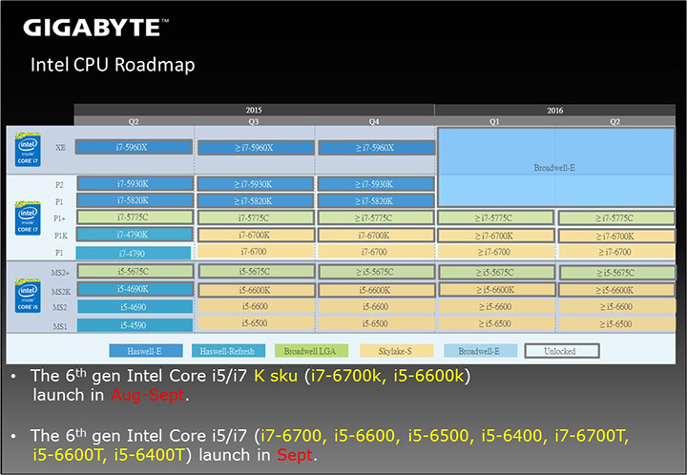Click the yellow 'K sku' text
The image size is (687, 475).
[276, 376]
